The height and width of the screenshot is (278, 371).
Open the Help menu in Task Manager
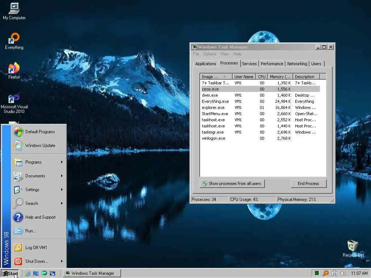(x=237, y=54)
